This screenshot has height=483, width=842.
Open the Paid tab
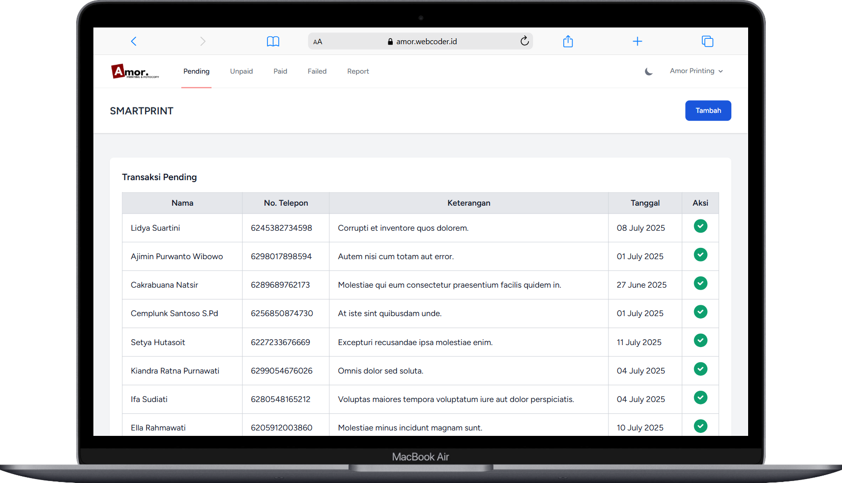coord(280,71)
